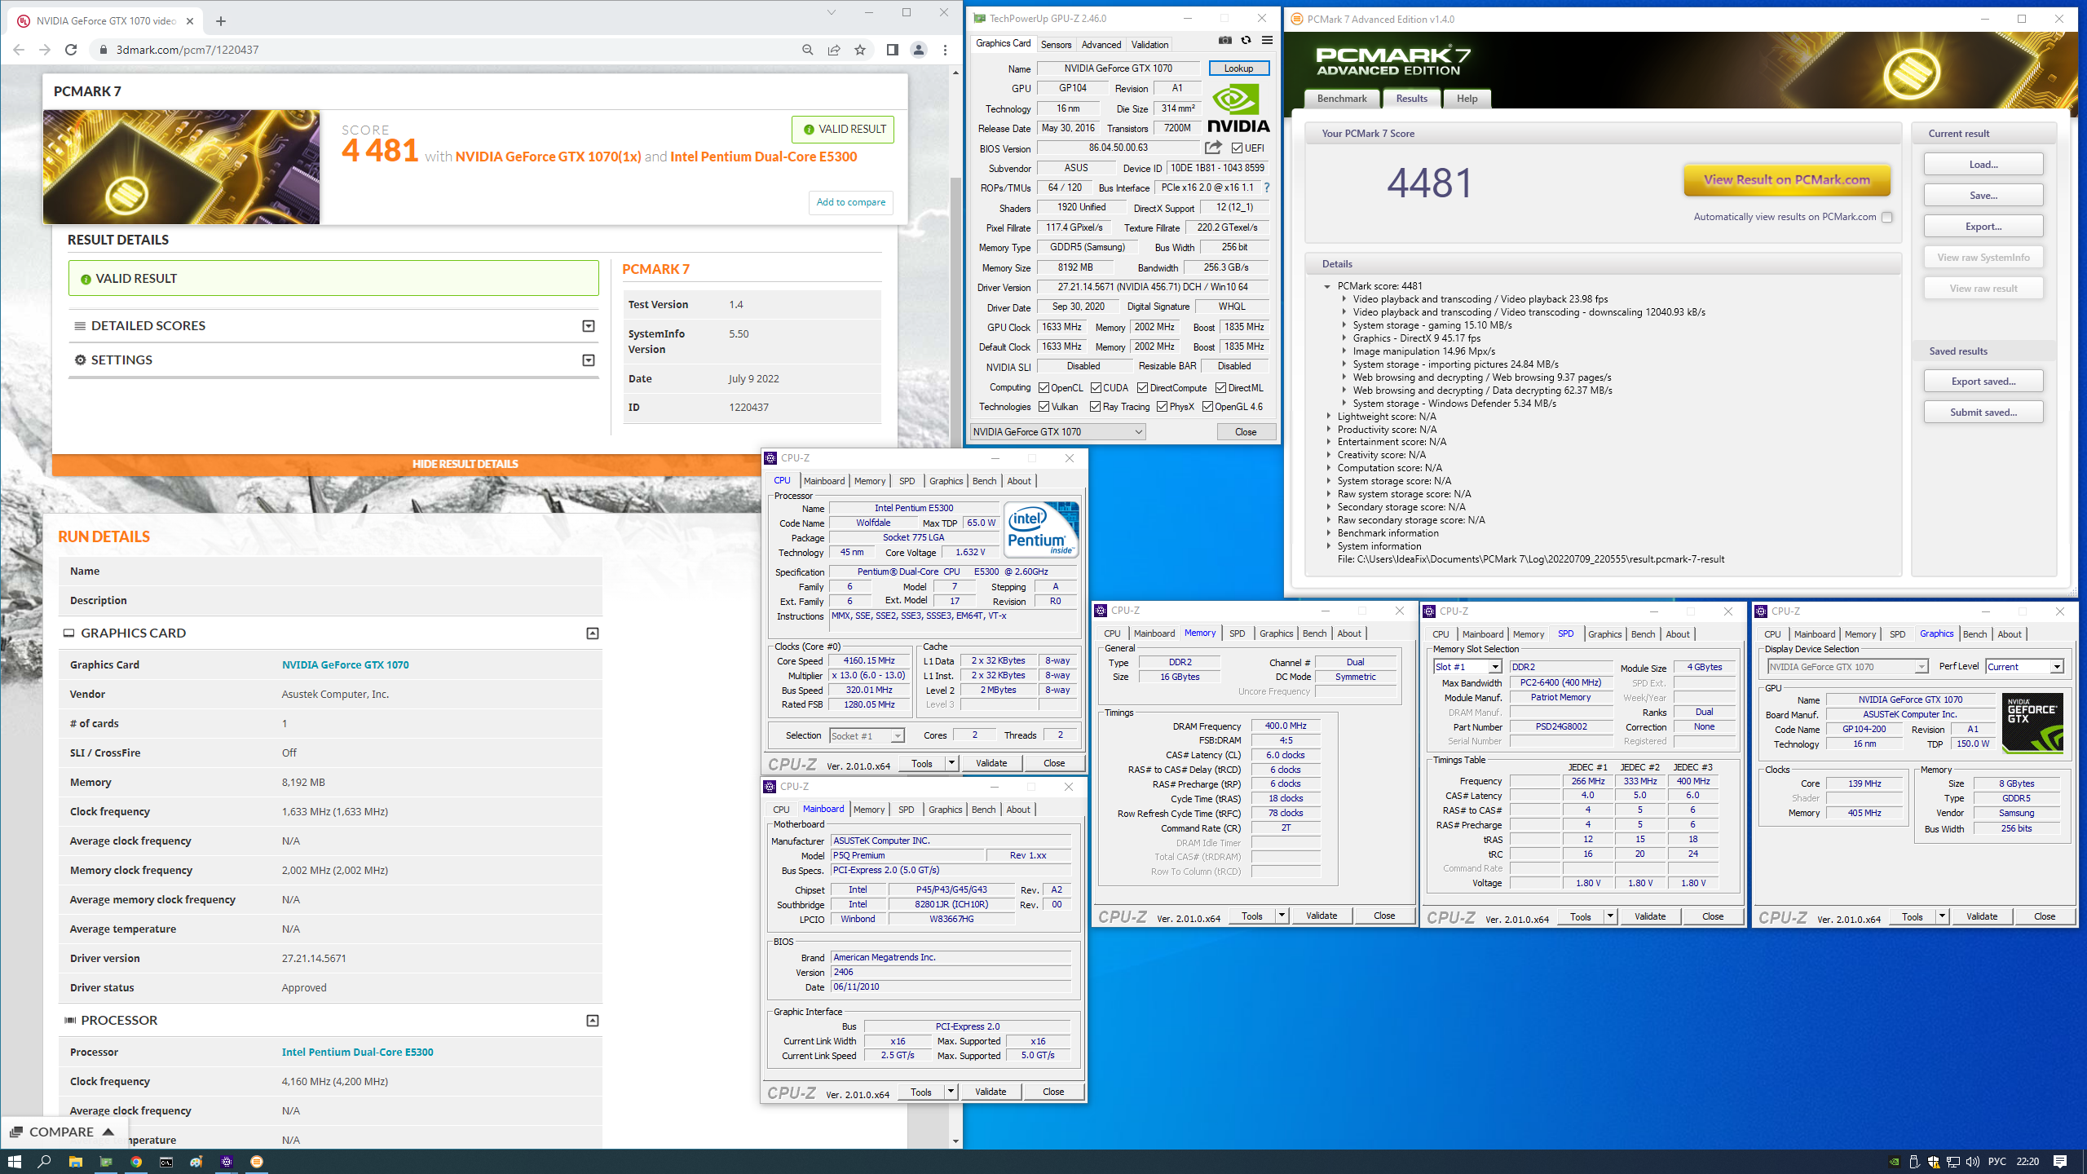Open Command Prompt from taskbar
The height and width of the screenshot is (1174, 2087).
tap(166, 1162)
